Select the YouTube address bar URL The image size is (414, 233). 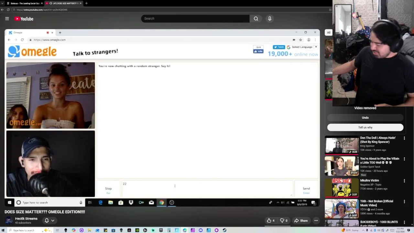tap(42, 10)
